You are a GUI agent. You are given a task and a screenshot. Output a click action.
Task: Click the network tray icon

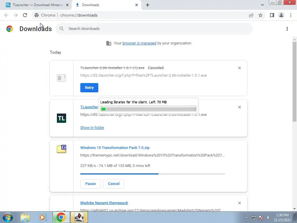253,217
